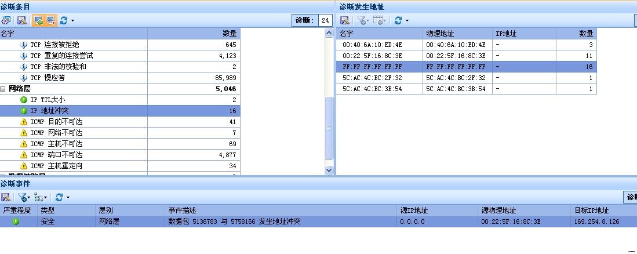Click green icon beside IP TTL太小
This screenshot has width=637, height=254.
(24, 100)
